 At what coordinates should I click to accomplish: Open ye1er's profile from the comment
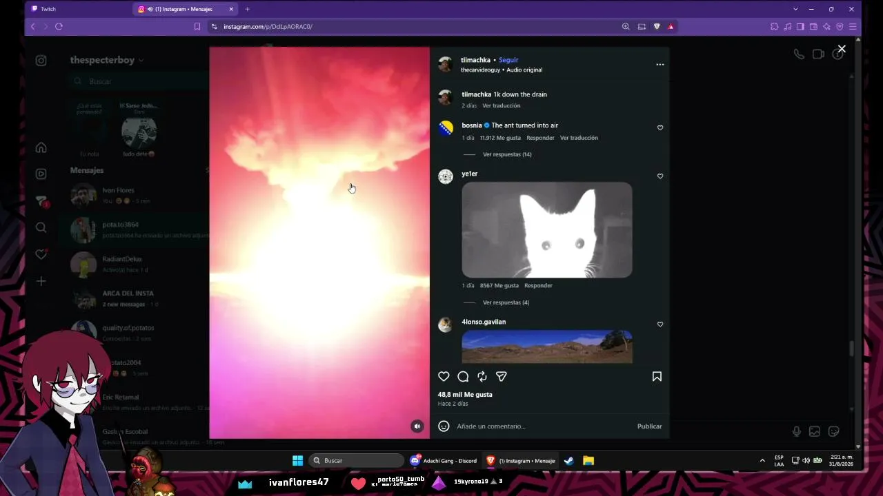pos(470,174)
